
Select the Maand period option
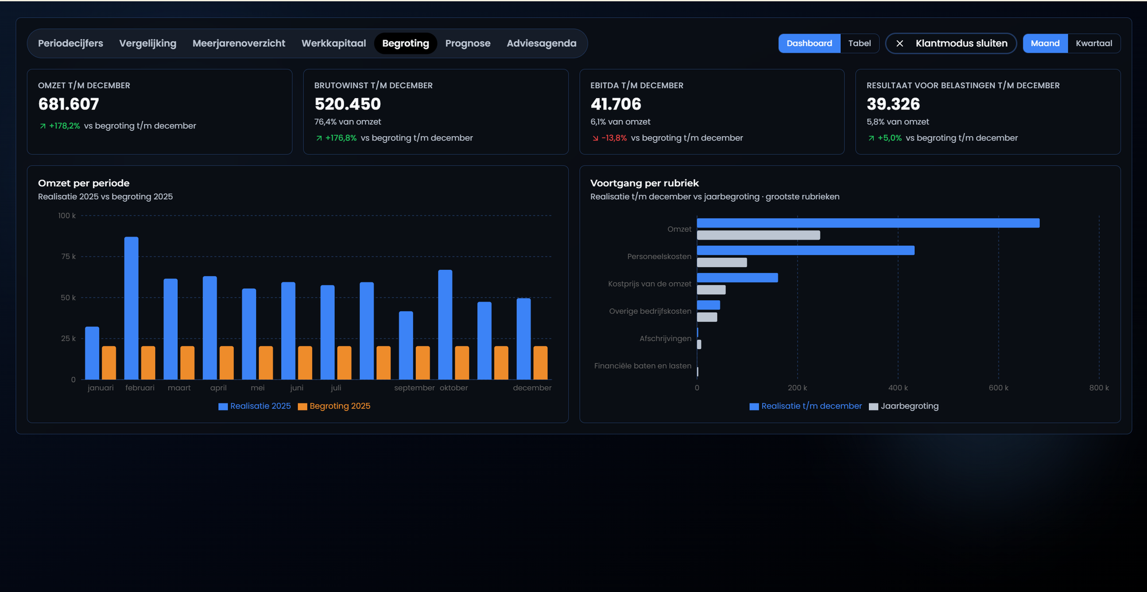pos(1045,44)
